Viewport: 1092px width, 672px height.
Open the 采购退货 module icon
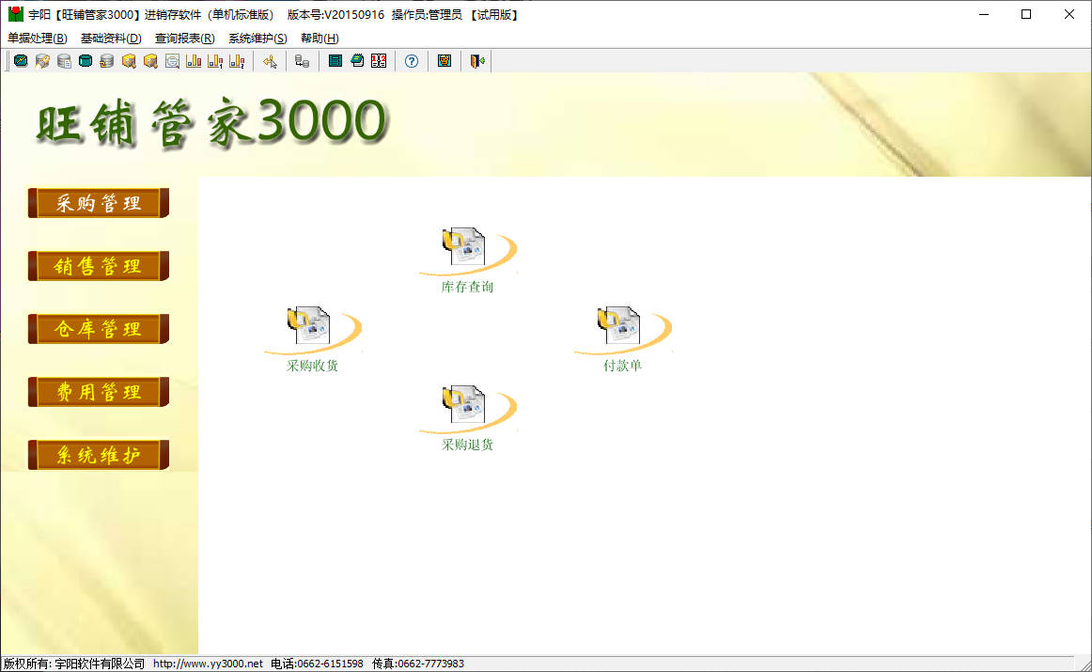point(467,417)
